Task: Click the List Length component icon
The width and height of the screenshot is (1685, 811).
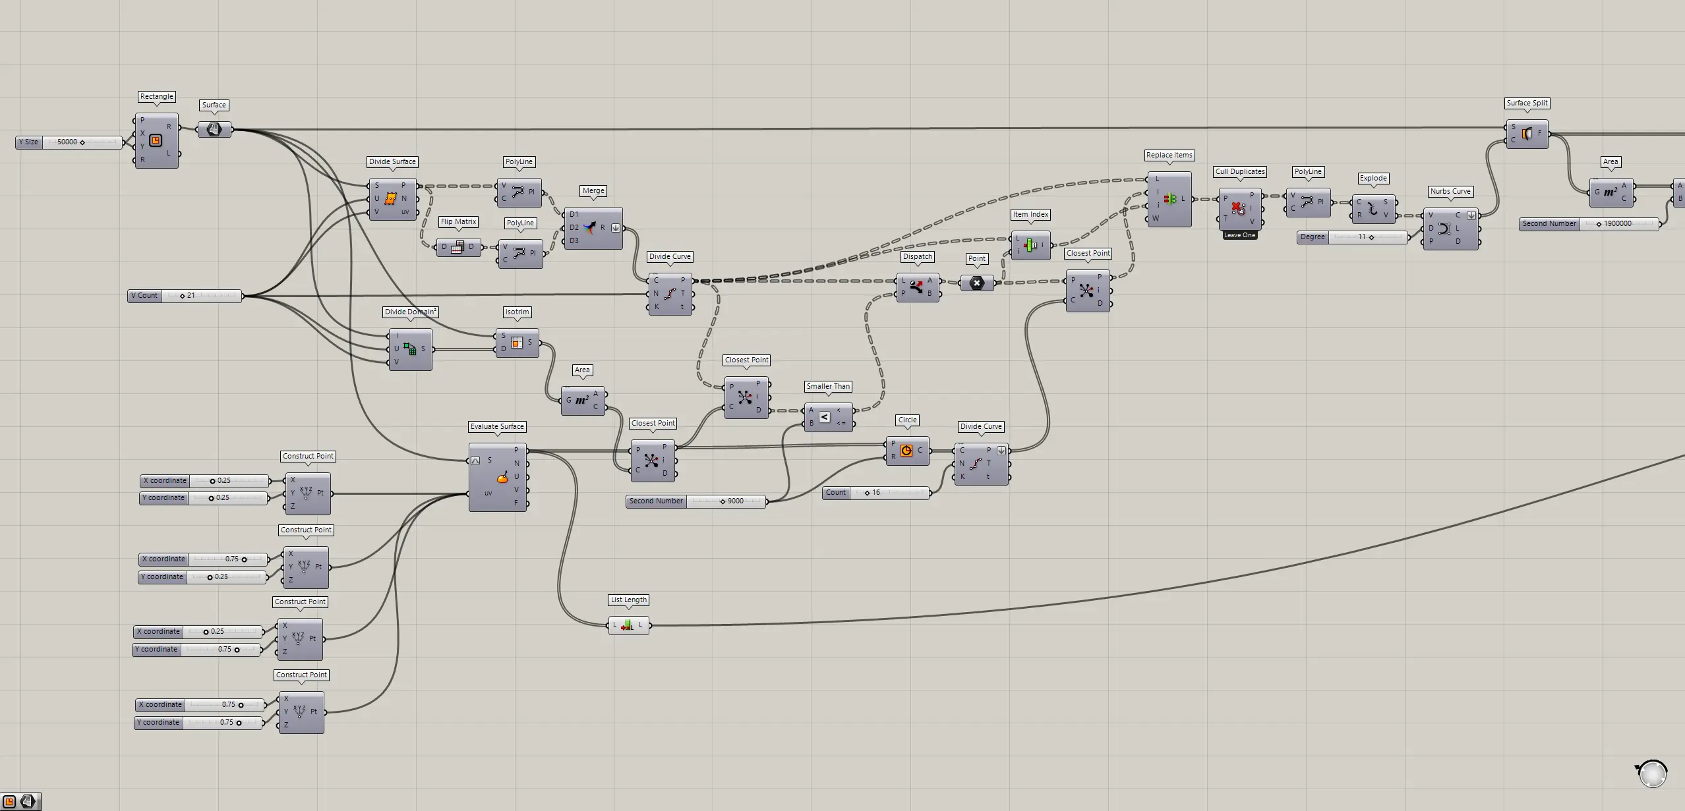Action: click(628, 625)
